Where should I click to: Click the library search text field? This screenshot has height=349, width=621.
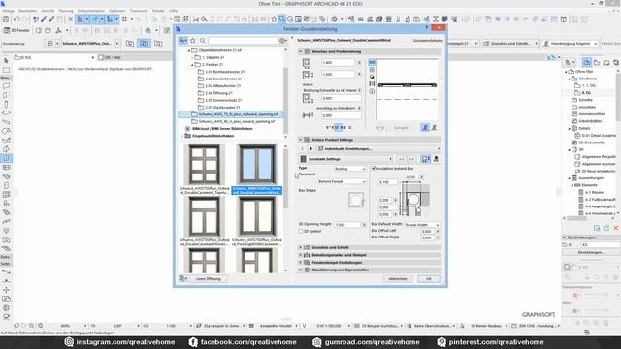(243, 41)
